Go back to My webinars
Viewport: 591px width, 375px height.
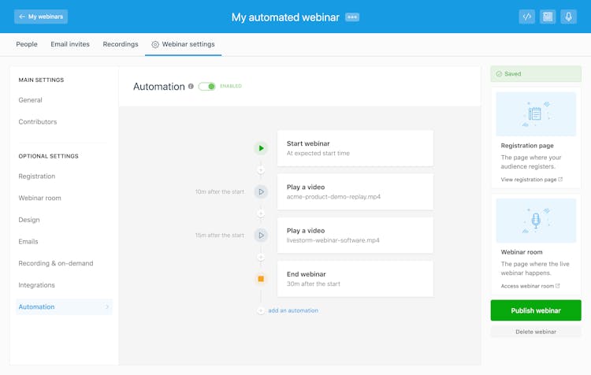[x=41, y=17]
